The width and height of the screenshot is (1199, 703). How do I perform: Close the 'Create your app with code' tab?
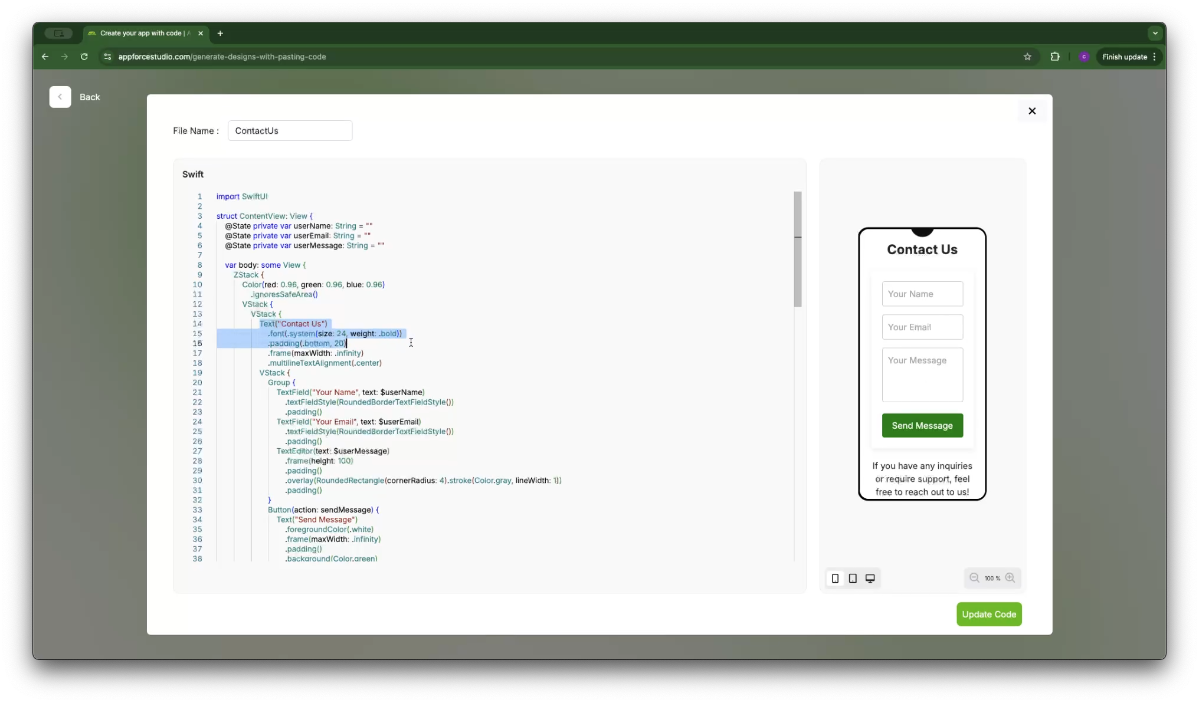[201, 33]
